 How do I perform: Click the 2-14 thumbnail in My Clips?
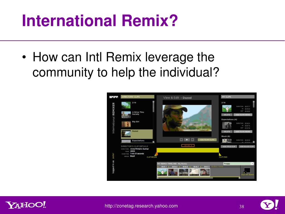[227, 108]
